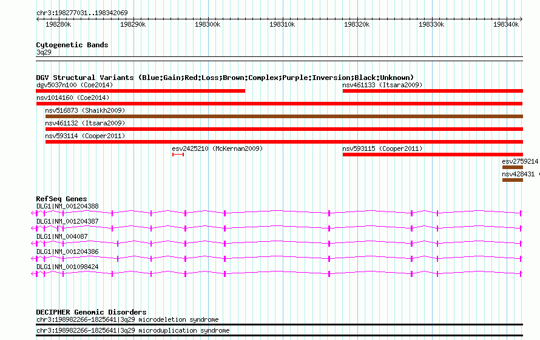Click left arrow on NM_001098424 transcript
Image resolution: width=540 pixels, height=340 pixels.
pos(33,274)
